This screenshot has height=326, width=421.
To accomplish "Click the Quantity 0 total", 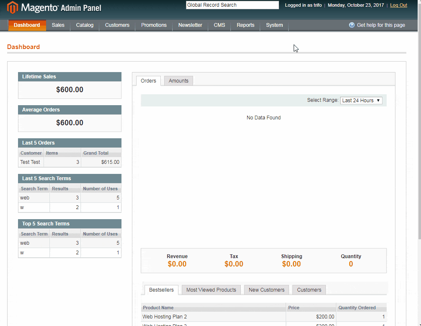I will pos(351,264).
